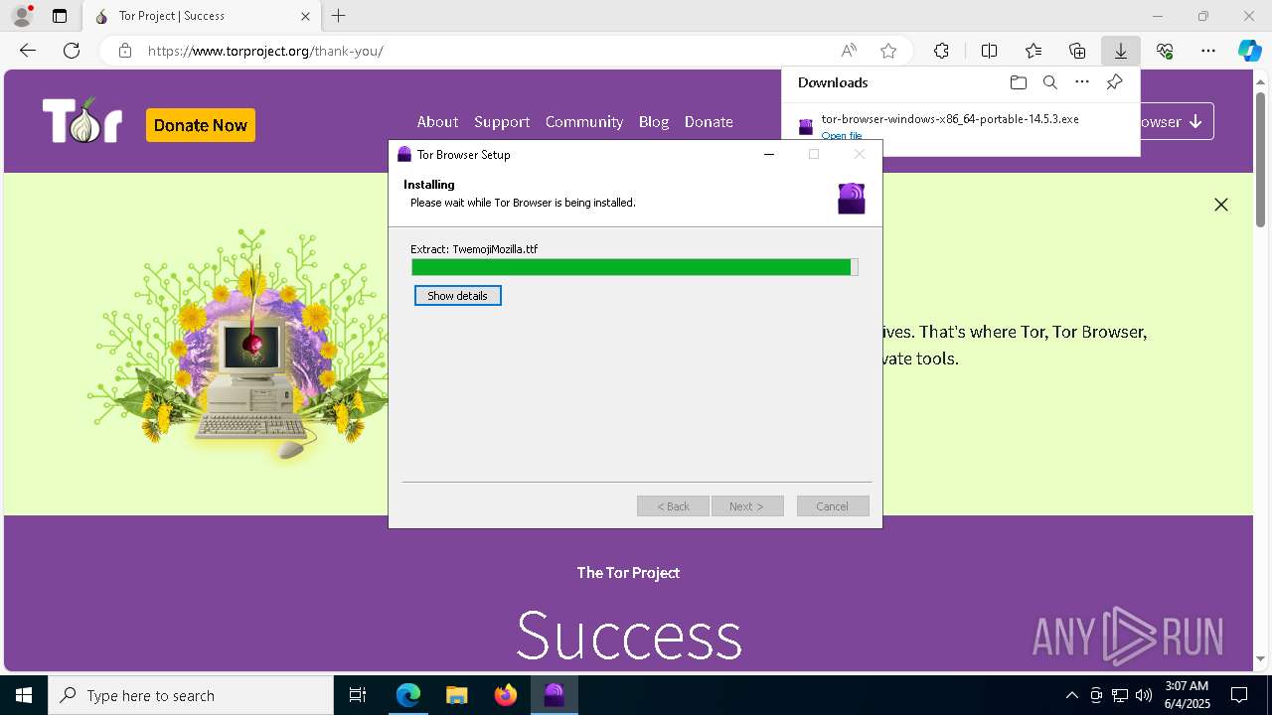Open the Donate menu item
The height and width of the screenshot is (715, 1272).
[x=709, y=121]
